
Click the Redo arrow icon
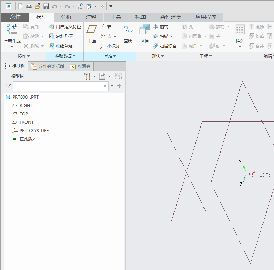(x=67, y=7)
